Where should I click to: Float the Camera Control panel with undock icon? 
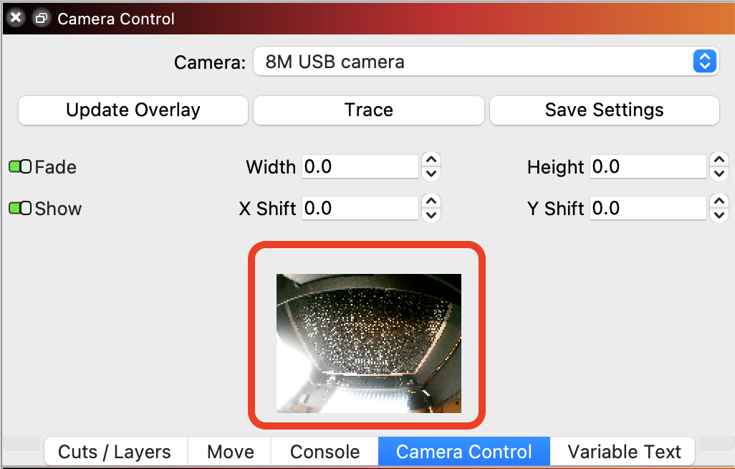(x=42, y=19)
